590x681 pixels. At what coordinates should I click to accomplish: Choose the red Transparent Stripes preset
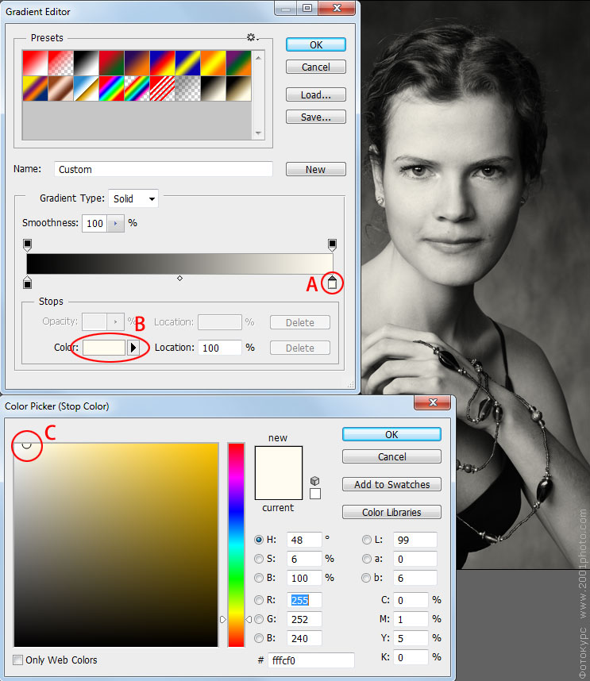click(163, 89)
